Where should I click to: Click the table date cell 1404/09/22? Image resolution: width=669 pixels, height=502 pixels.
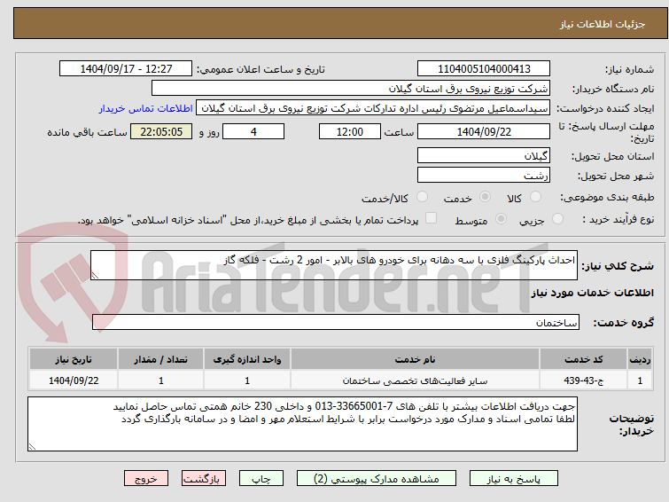tap(74, 380)
